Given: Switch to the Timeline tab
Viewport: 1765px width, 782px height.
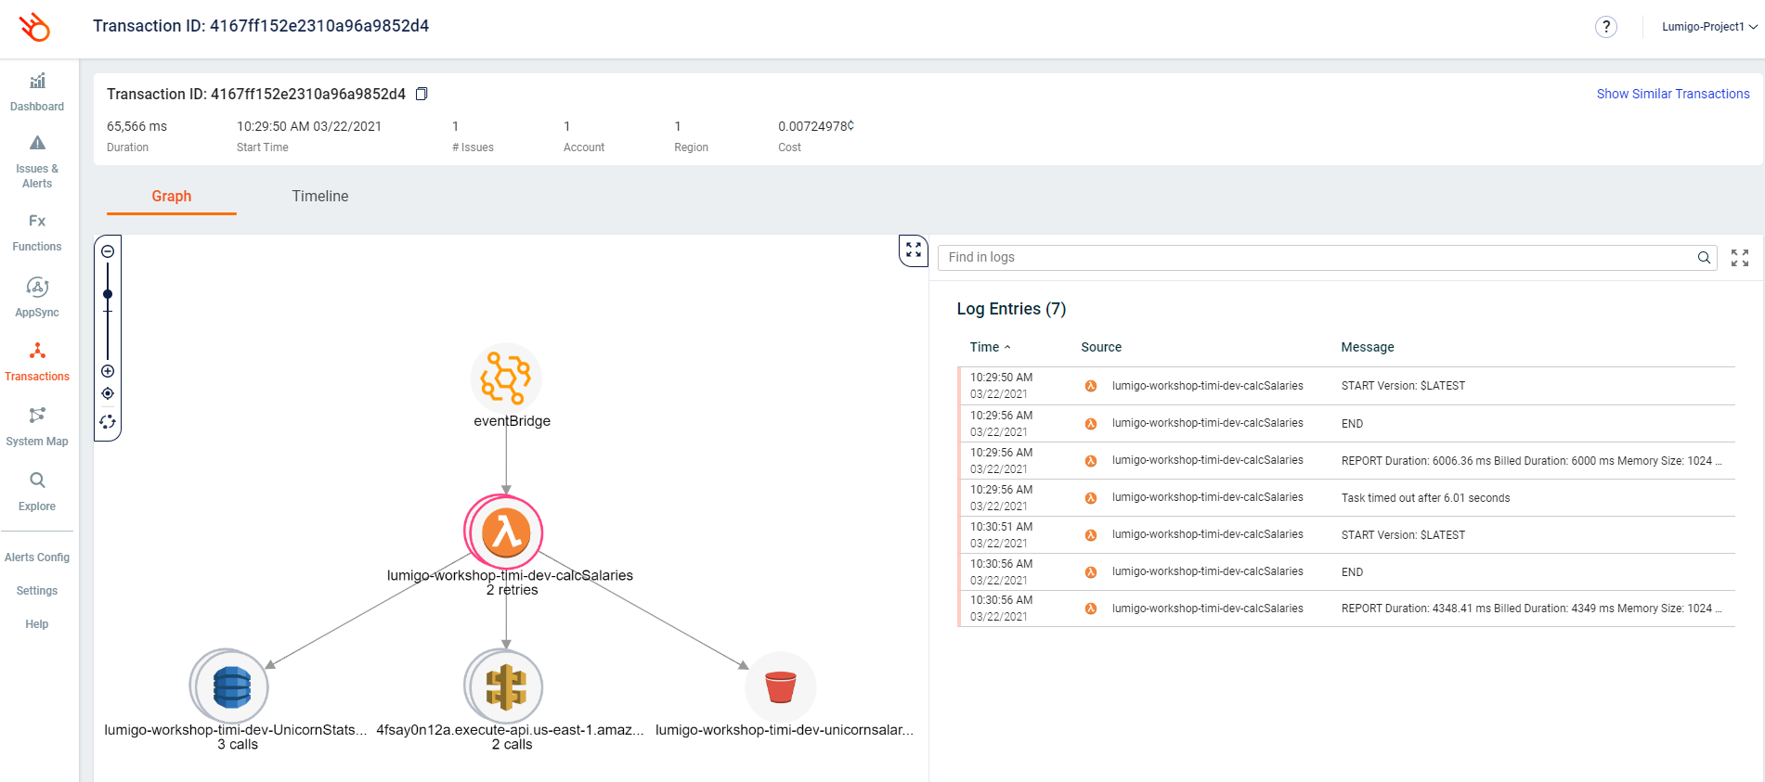Looking at the screenshot, I should 320,197.
